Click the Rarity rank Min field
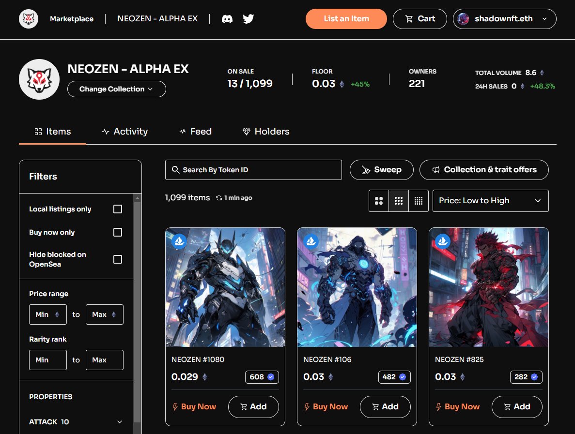Image resolution: width=575 pixels, height=434 pixels. click(48, 359)
